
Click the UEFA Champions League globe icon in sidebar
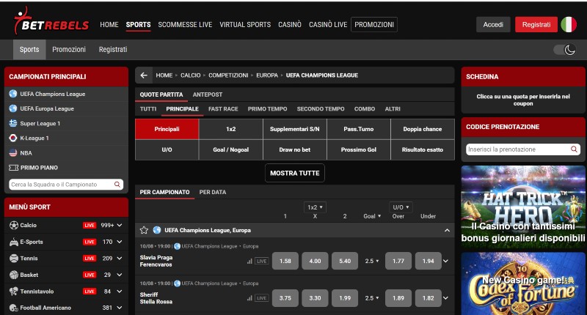[x=13, y=94]
